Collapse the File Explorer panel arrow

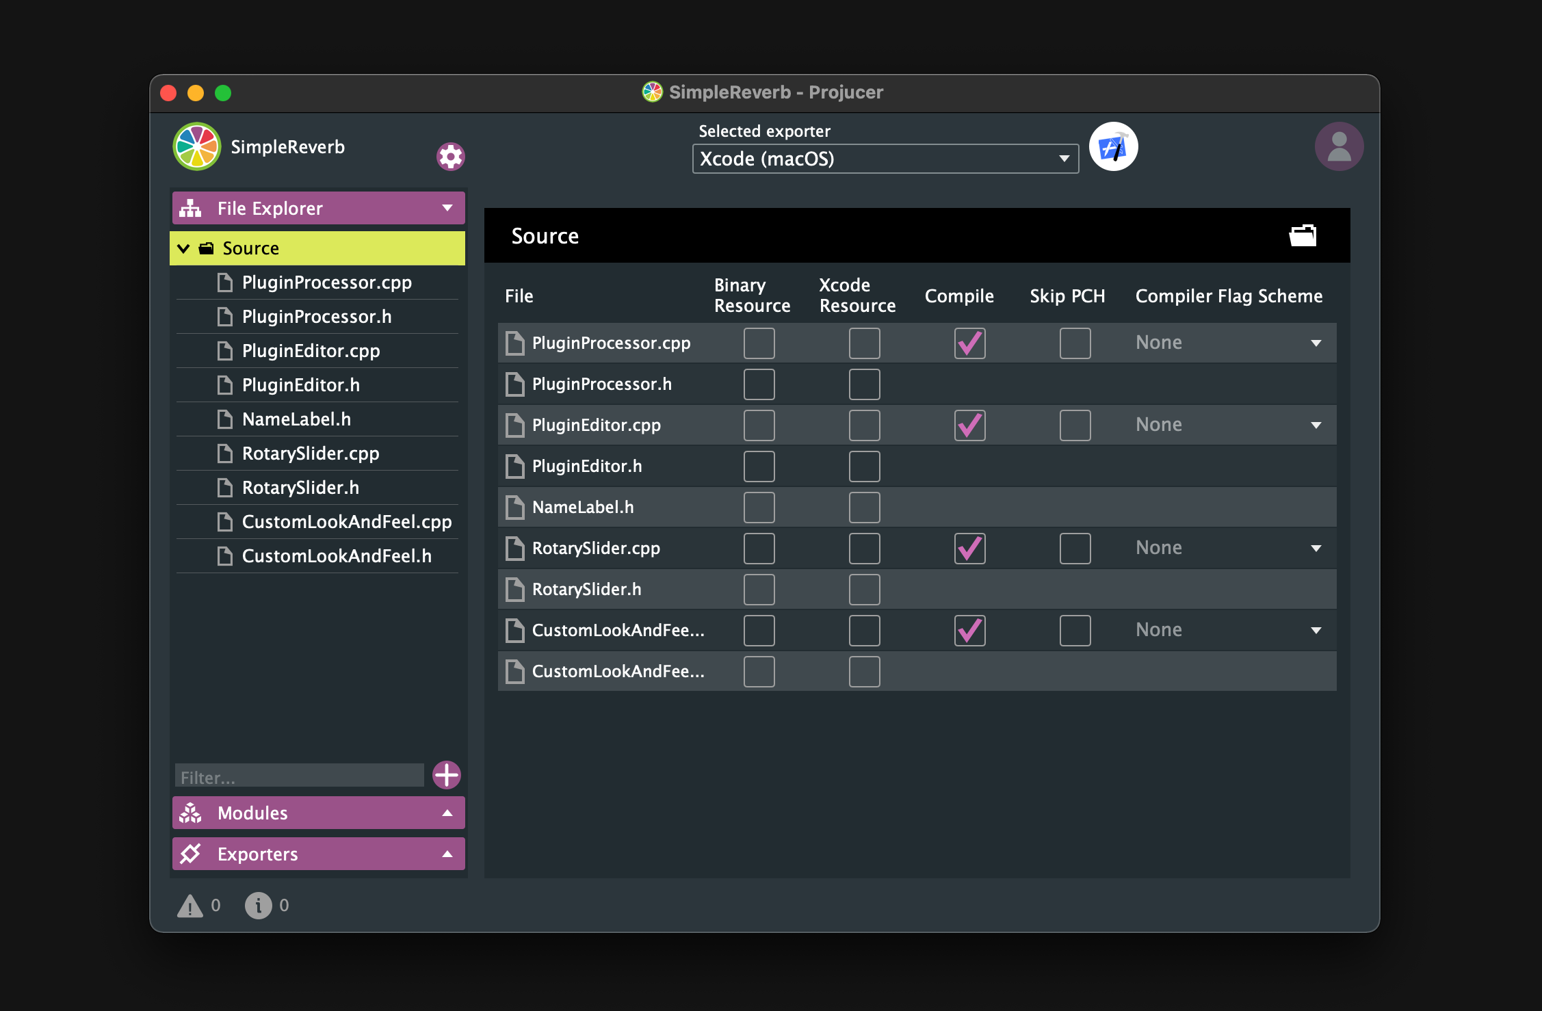click(x=447, y=208)
